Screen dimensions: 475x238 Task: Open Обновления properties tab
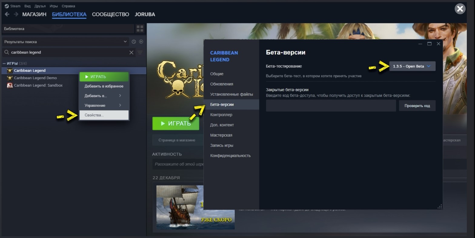(x=231, y=84)
